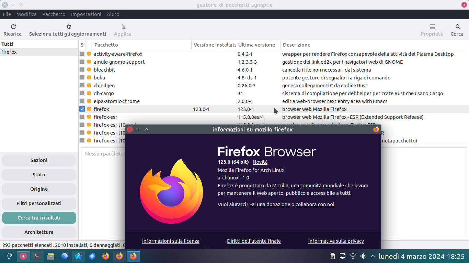Open the collabora con noi link

[315, 204]
